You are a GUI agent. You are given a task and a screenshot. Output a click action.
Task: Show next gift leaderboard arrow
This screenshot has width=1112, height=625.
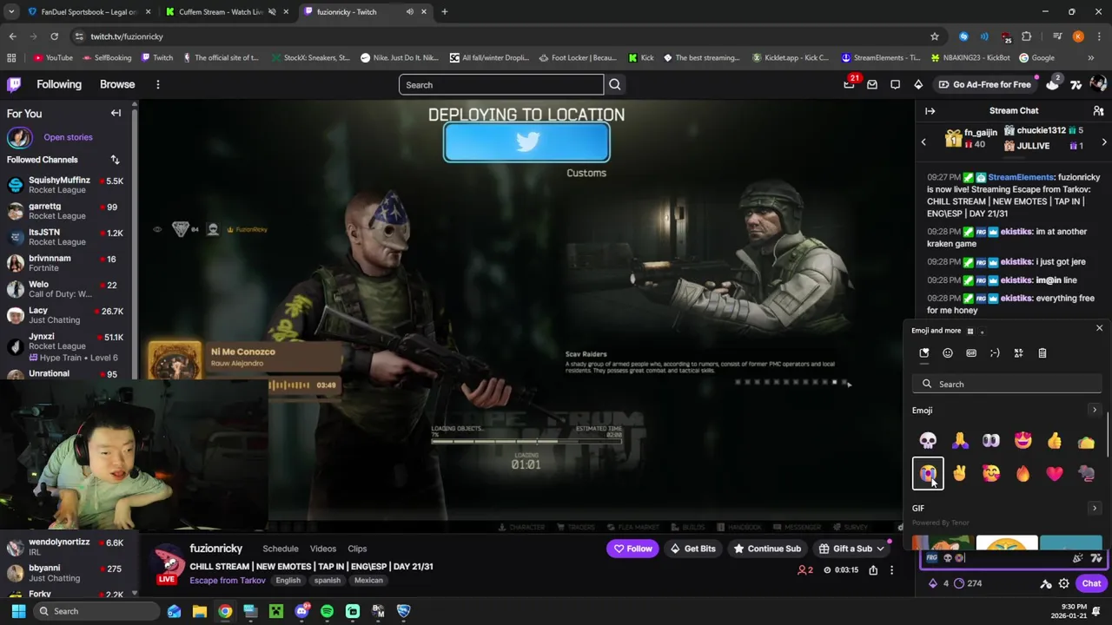pyautogui.click(x=1104, y=141)
